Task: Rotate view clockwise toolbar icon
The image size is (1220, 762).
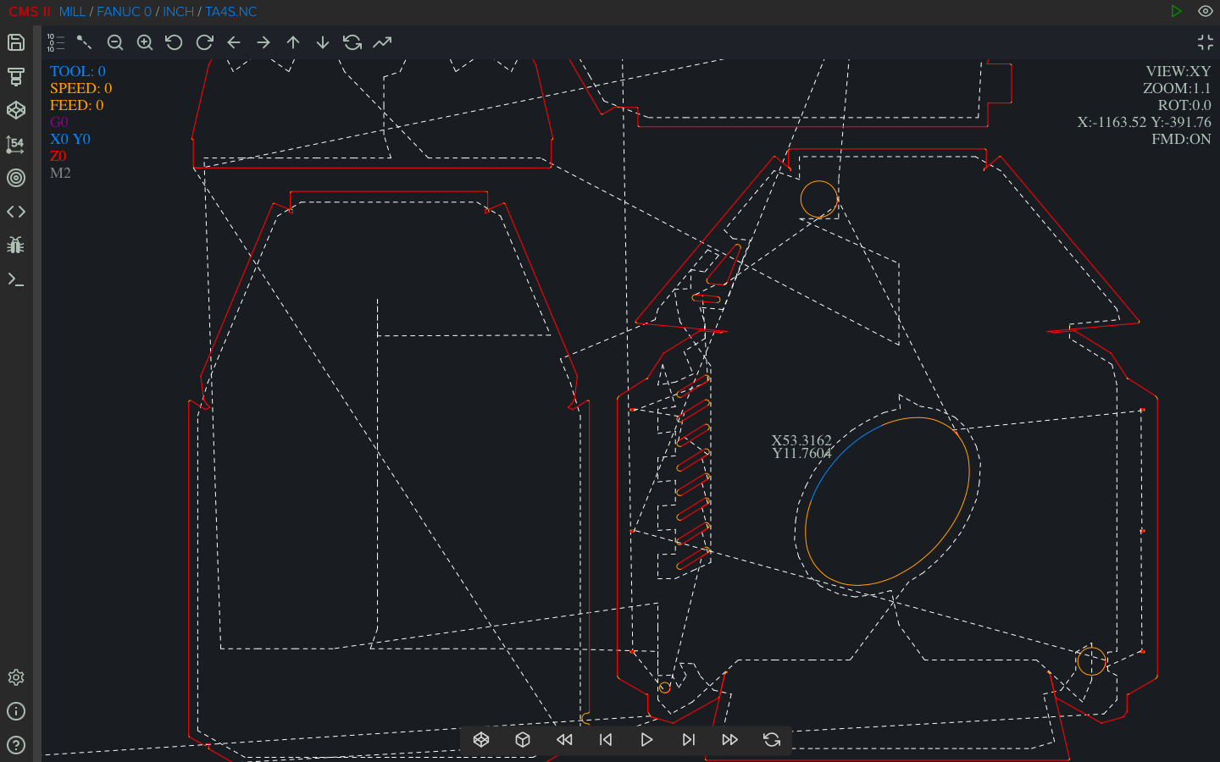Action: (204, 42)
